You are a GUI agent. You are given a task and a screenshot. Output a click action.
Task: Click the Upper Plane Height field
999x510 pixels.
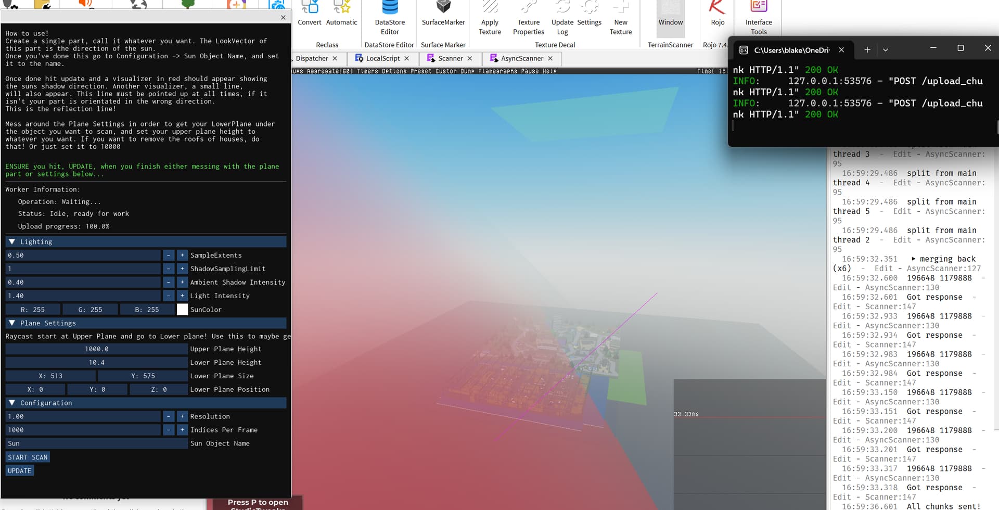[x=96, y=349]
